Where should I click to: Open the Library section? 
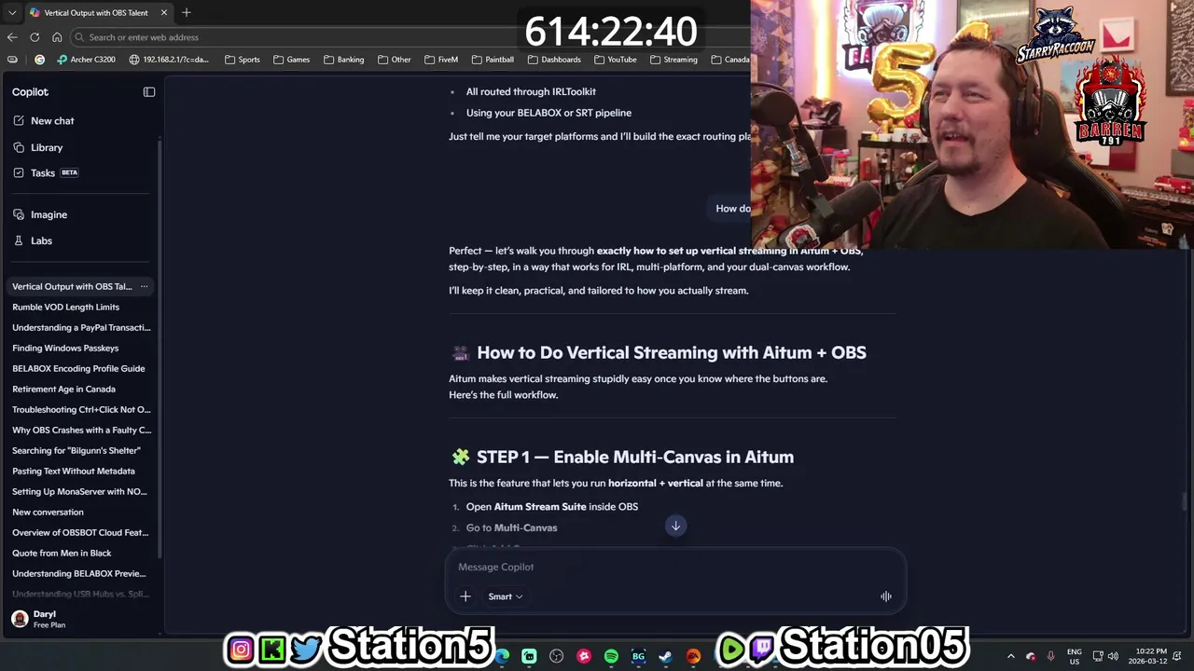(x=38, y=147)
